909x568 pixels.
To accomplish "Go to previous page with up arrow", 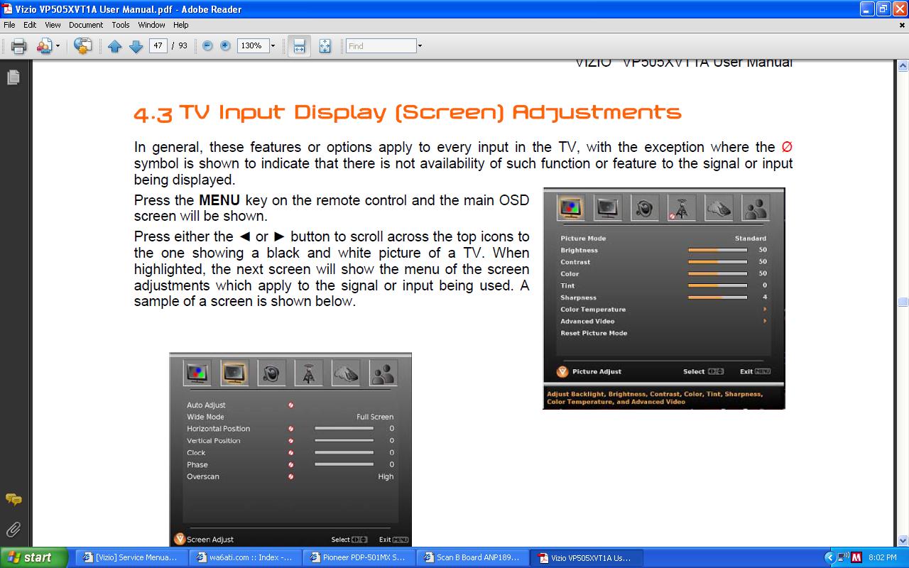I will pyautogui.click(x=115, y=46).
